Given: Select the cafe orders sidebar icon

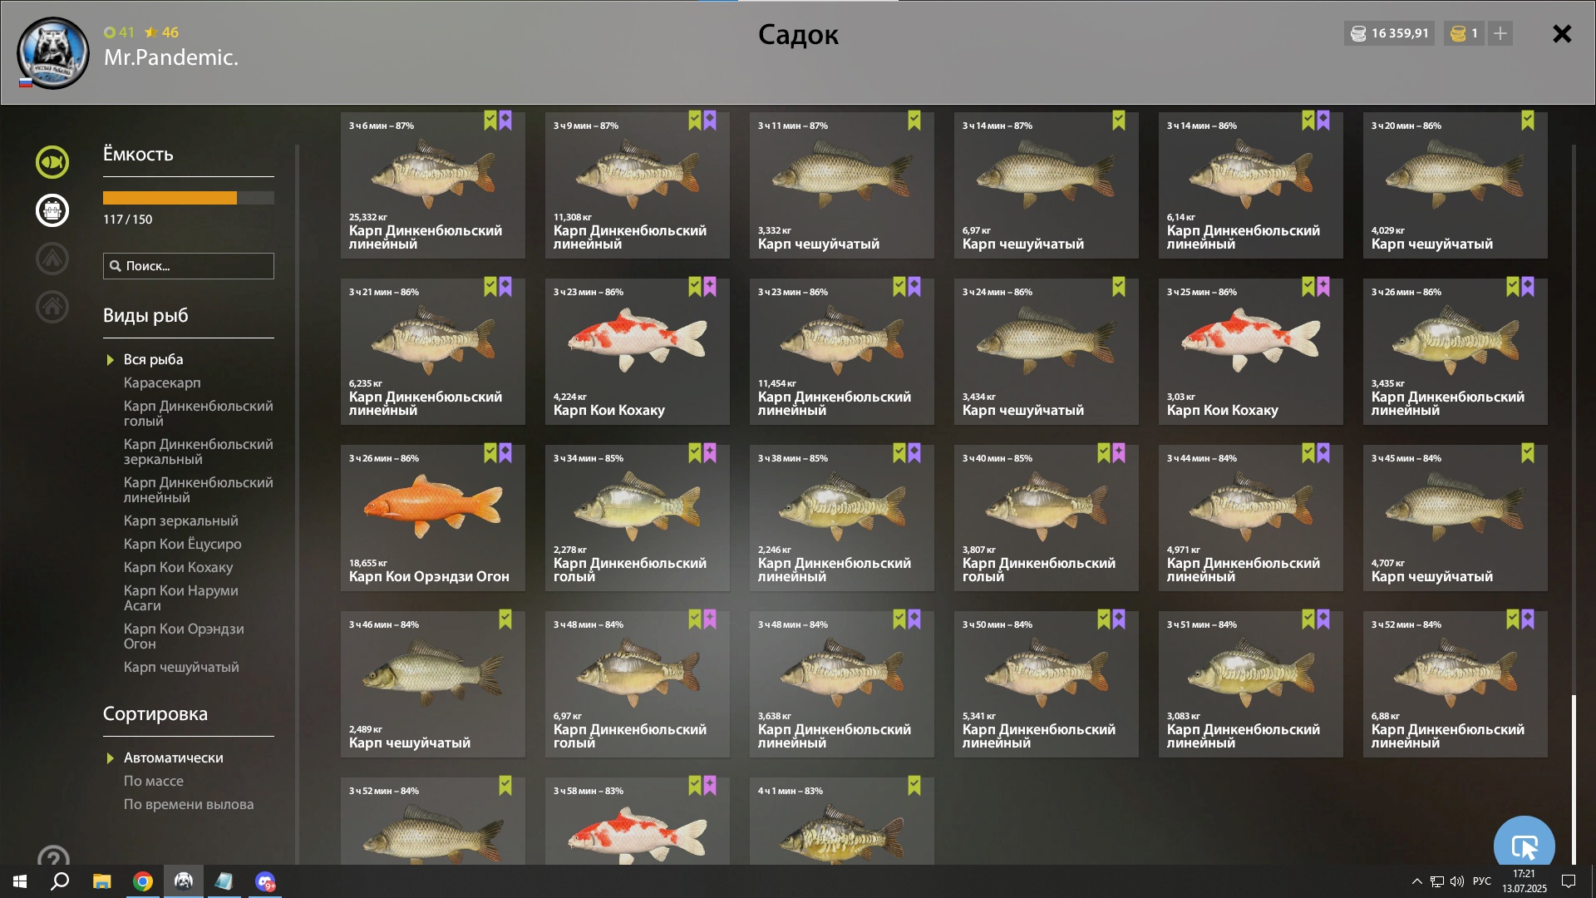Looking at the screenshot, I should (x=52, y=210).
